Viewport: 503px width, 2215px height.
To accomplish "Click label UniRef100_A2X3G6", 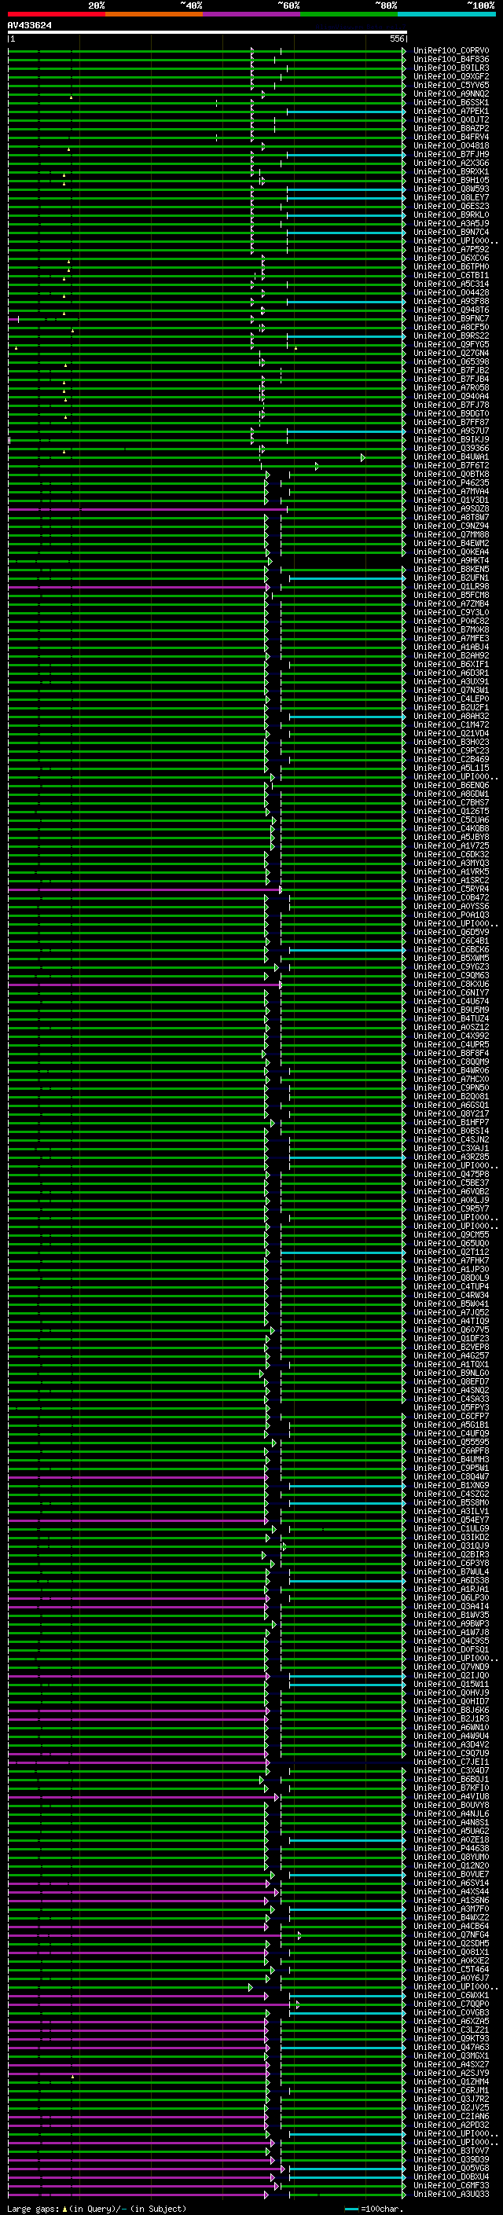I will (451, 163).
